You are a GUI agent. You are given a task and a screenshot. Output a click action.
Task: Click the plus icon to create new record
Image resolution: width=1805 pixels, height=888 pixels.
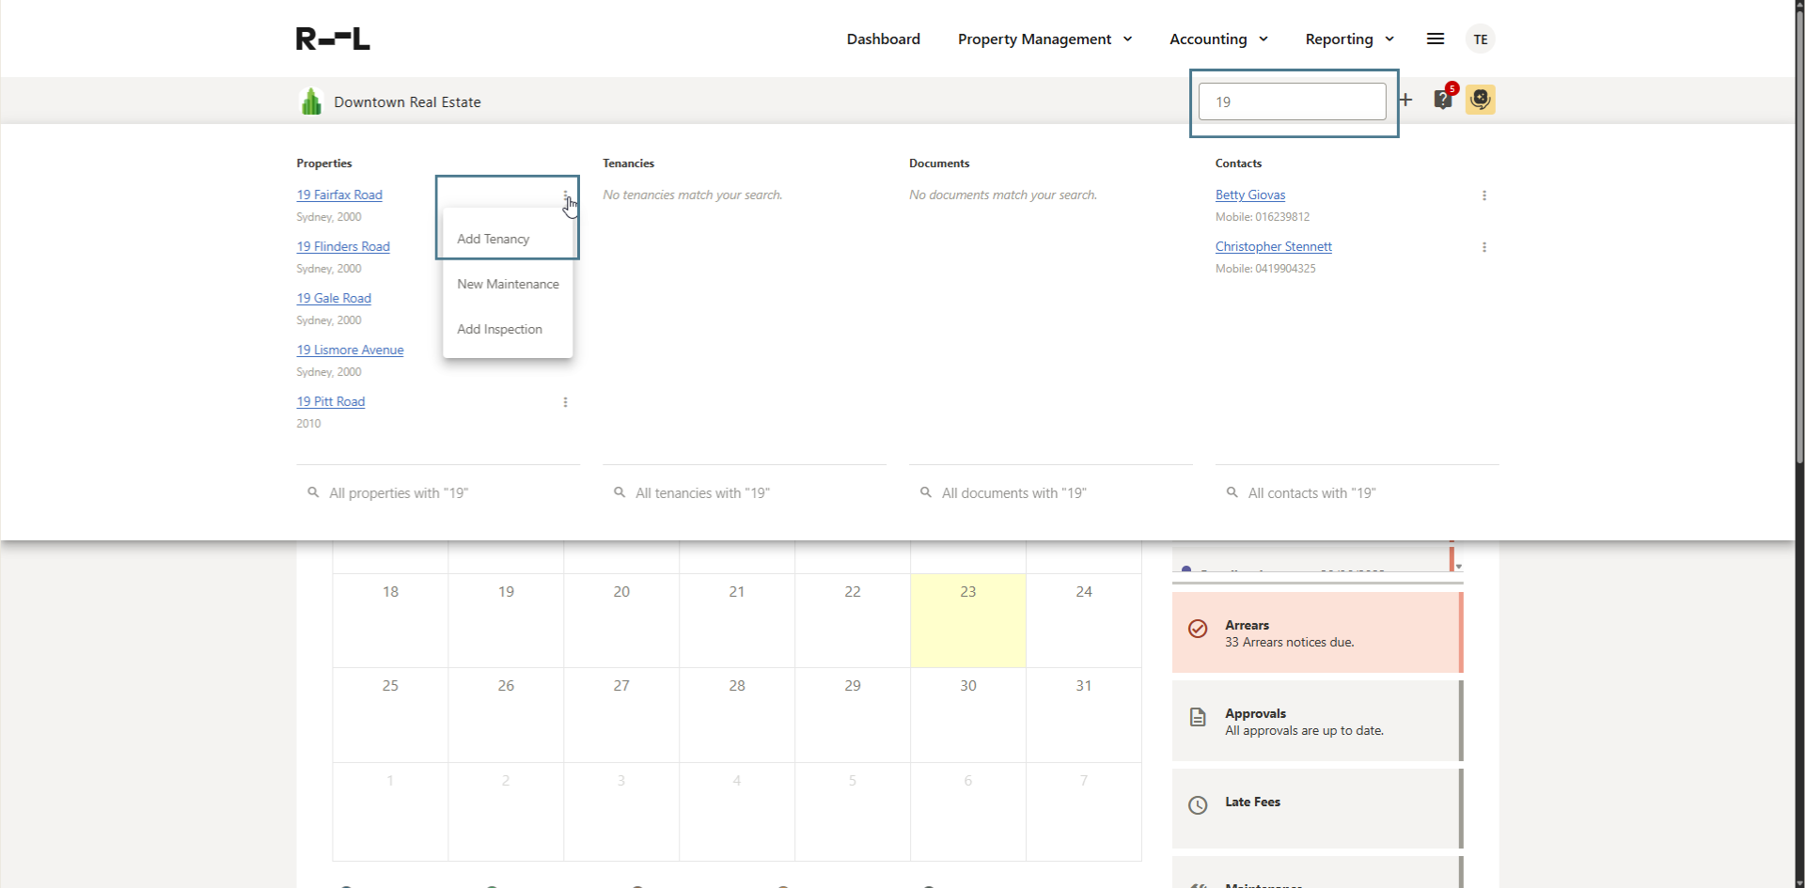[x=1405, y=100]
